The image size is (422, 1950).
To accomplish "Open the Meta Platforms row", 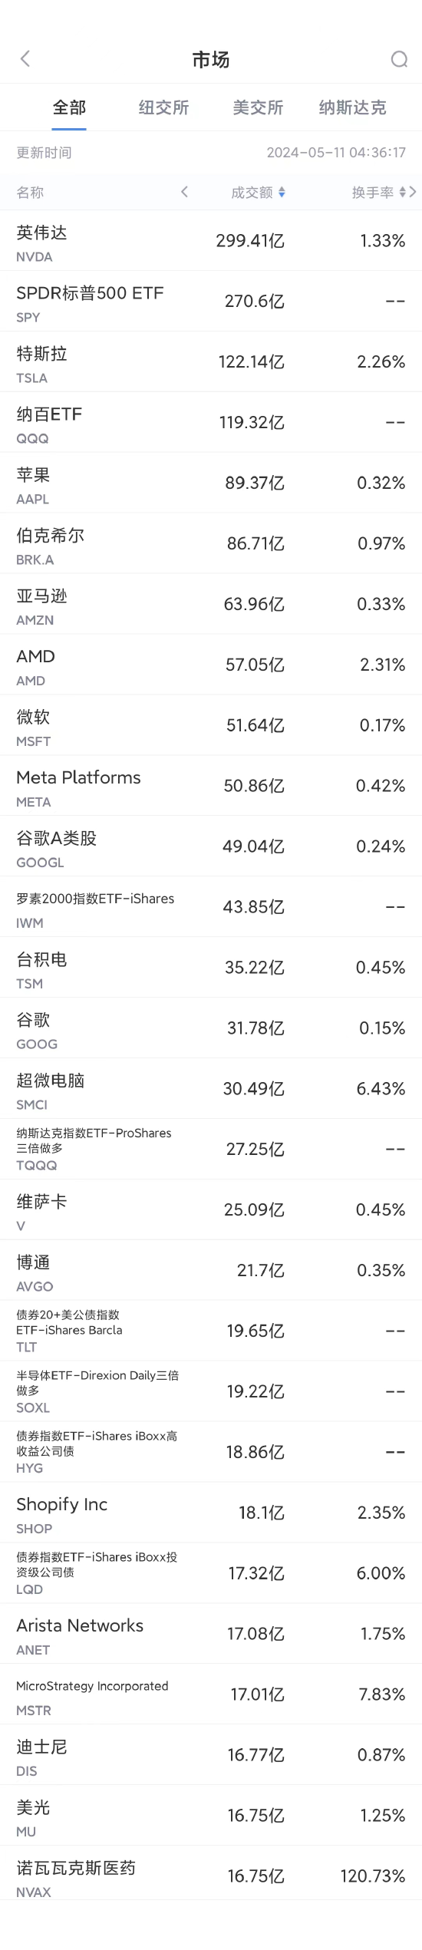I will click(211, 787).
